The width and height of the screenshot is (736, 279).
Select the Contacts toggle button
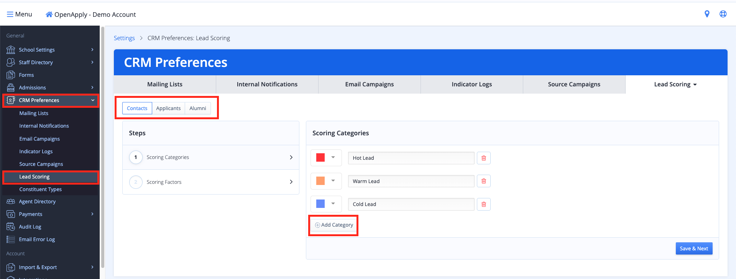[x=137, y=108]
